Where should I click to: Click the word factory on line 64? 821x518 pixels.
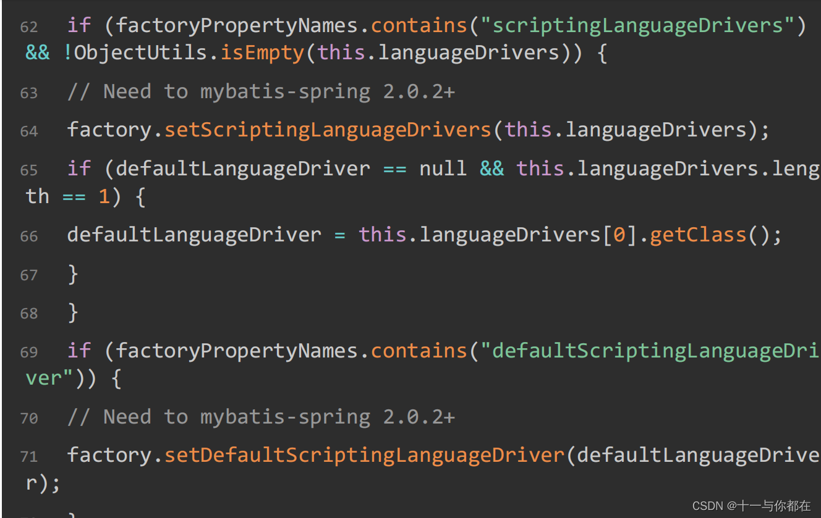tap(109, 130)
